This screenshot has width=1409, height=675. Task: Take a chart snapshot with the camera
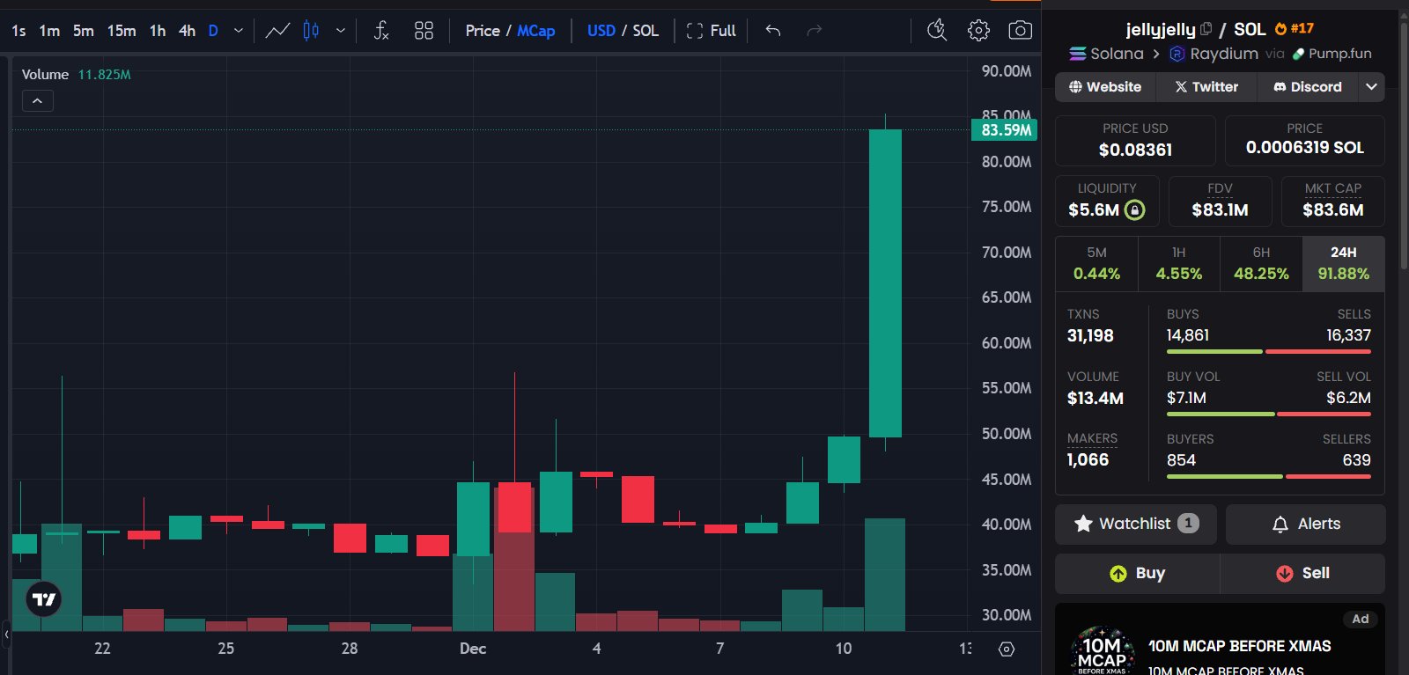[1020, 31]
